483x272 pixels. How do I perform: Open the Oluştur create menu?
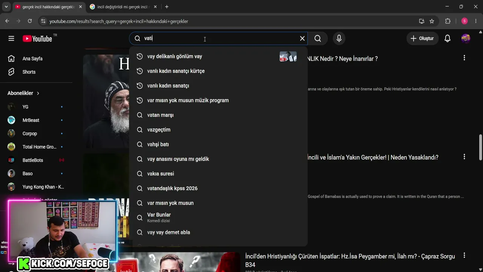coord(422,38)
